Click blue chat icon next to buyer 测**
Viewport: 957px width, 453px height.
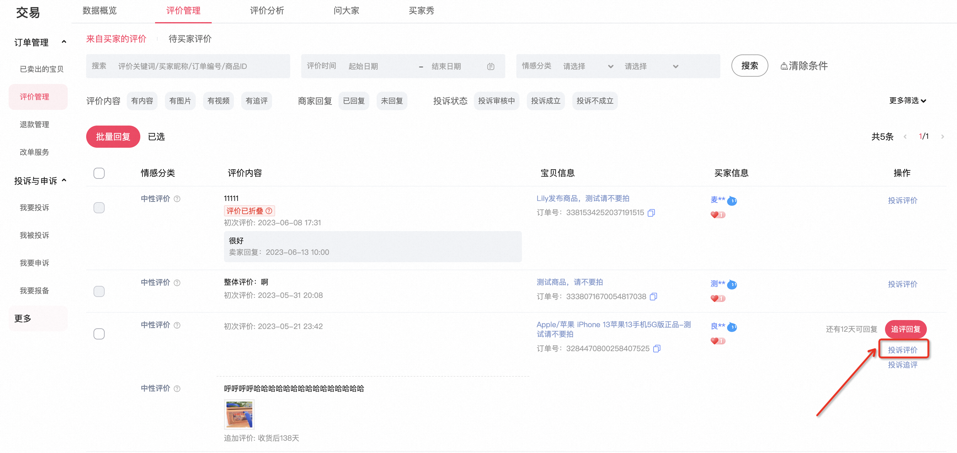(732, 285)
